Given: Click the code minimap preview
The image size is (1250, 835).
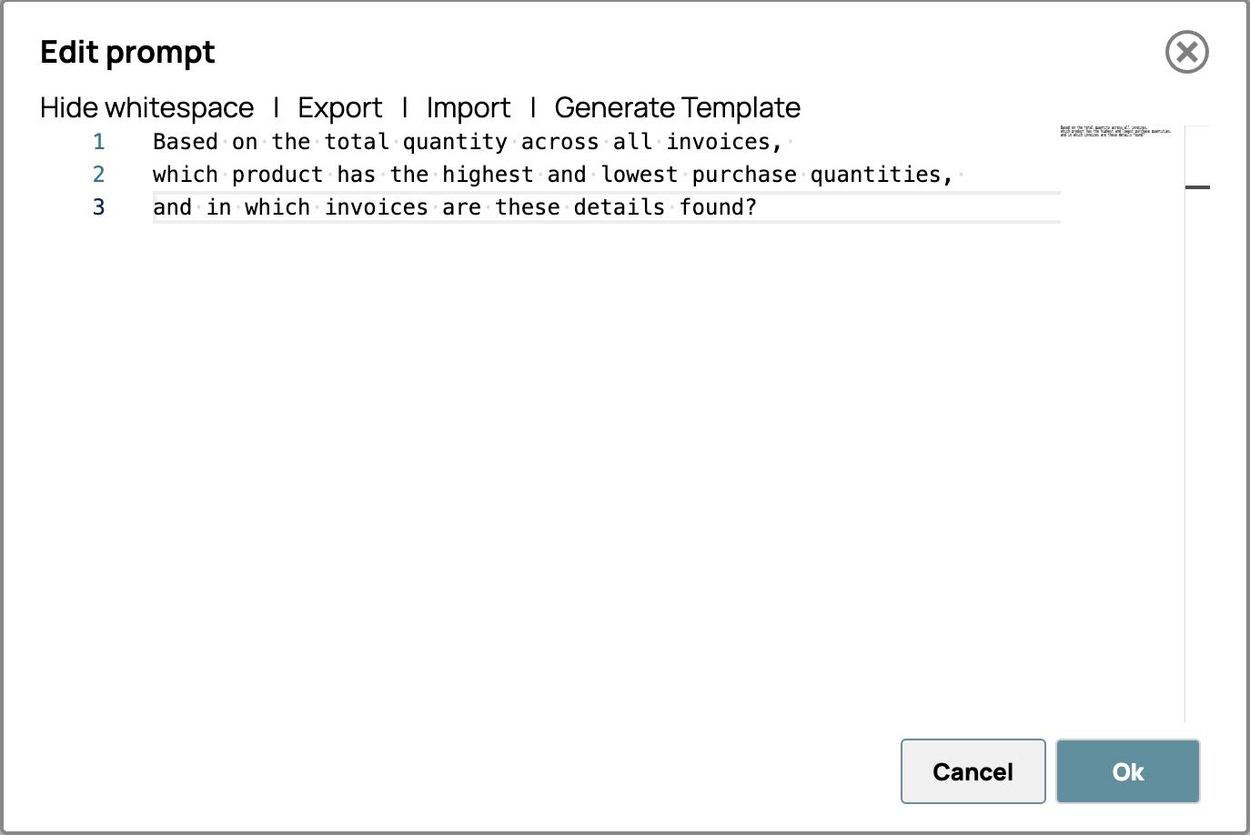Looking at the screenshot, I should coord(1115,132).
